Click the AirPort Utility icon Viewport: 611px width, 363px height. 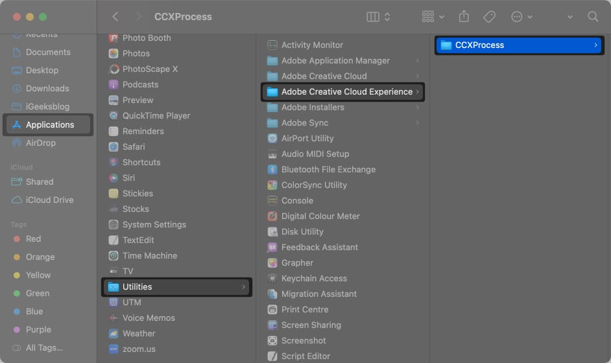[272, 138]
